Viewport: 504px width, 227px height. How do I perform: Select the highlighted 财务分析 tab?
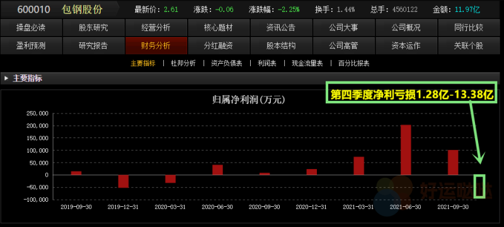point(156,45)
